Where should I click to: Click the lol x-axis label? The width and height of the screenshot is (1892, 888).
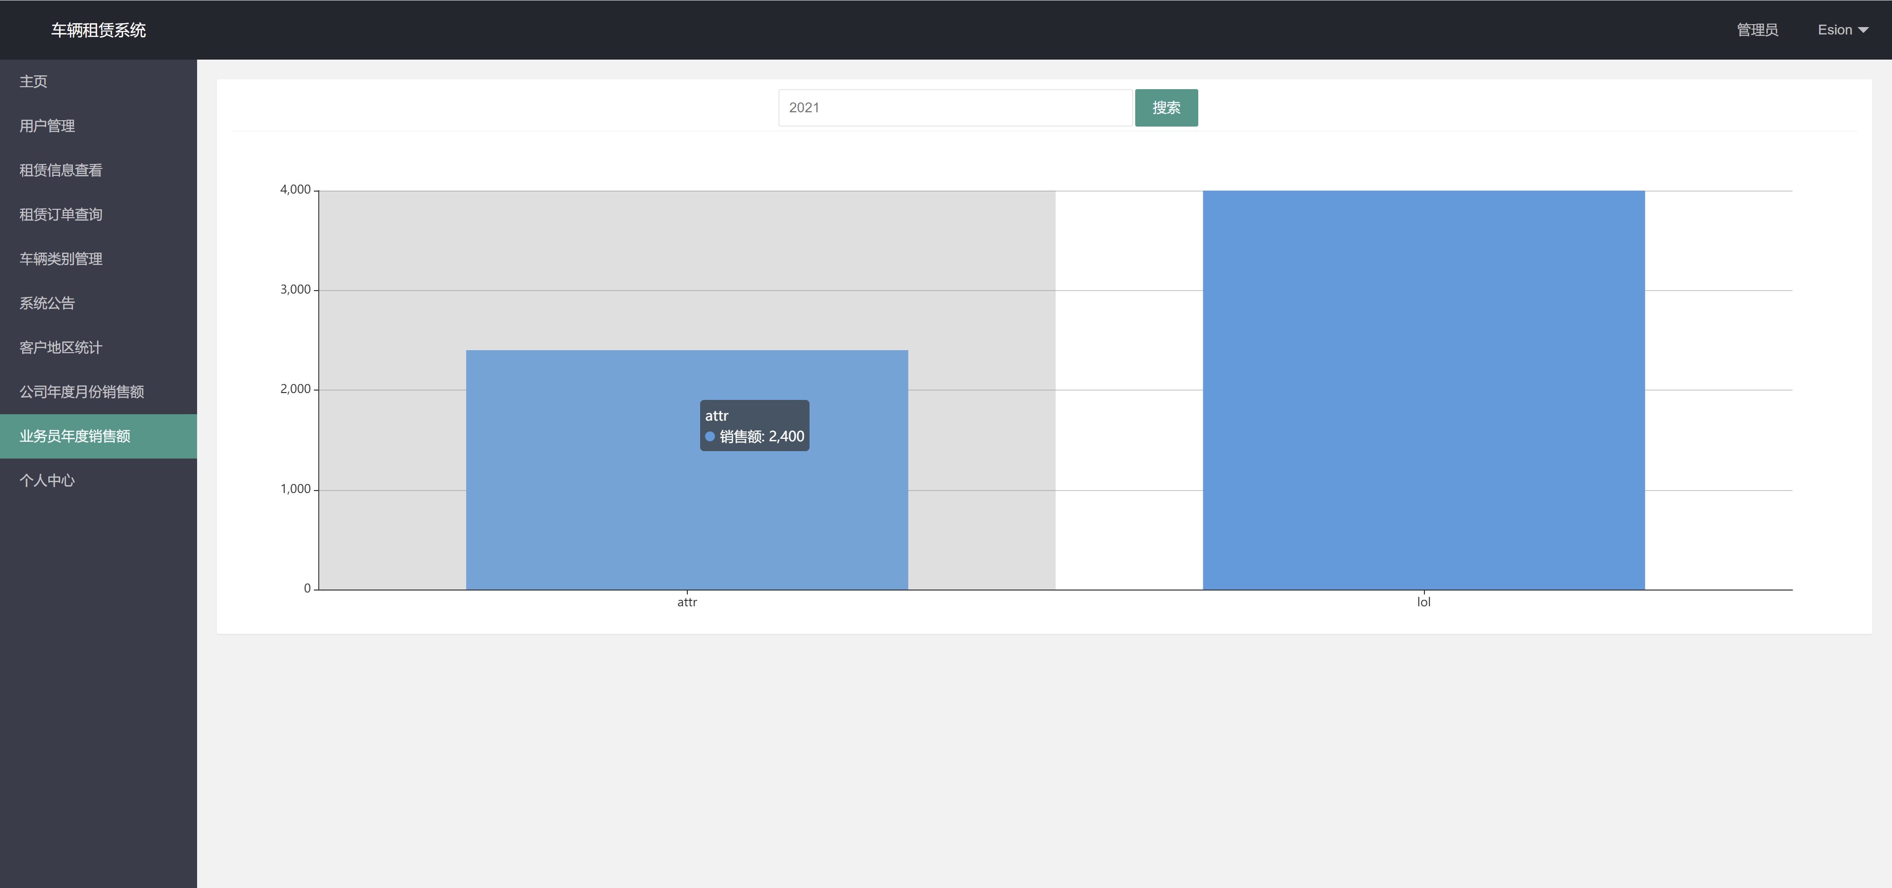click(1423, 602)
